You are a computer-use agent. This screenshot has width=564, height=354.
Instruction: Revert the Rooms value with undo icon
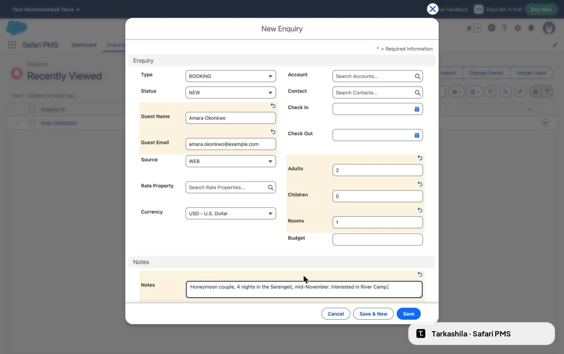(x=420, y=210)
